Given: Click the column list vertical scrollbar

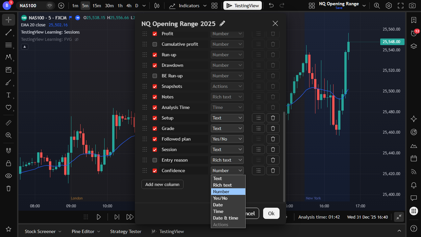Looking at the screenshot, I should (284, 157).
